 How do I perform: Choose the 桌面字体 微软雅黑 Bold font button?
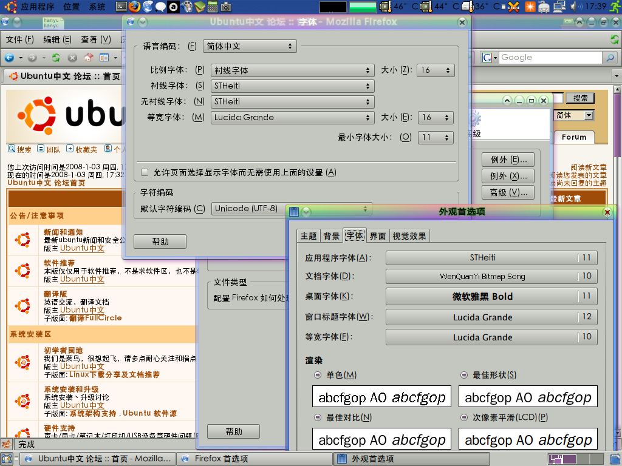tap(491, 296)
